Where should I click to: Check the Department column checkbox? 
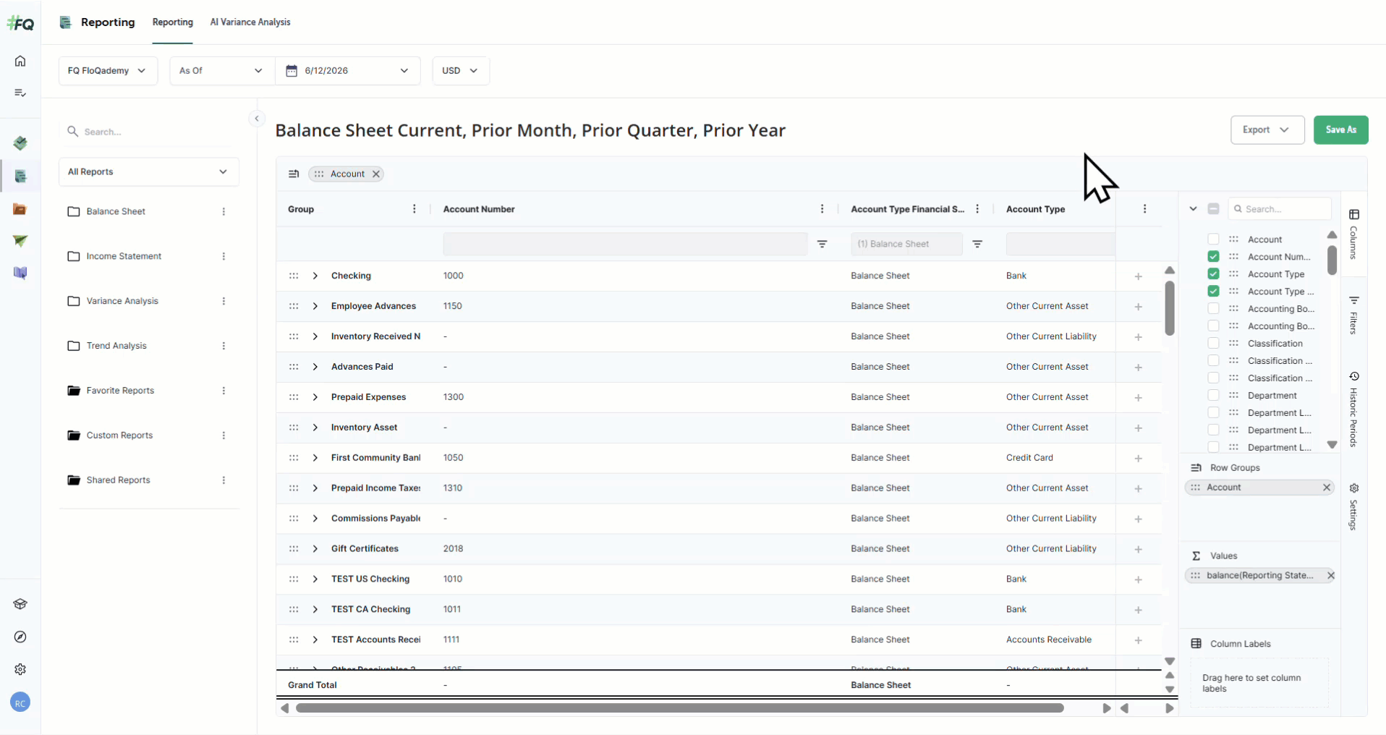point(1214,396)
